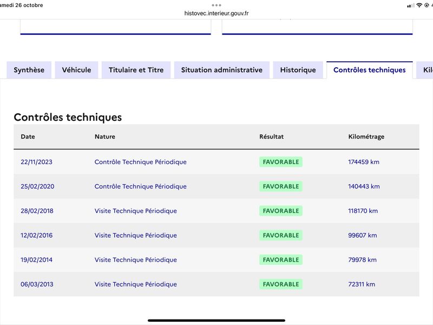Select the 174459 km mileage value
Screen dimensions: 433x325
(364, 162)
